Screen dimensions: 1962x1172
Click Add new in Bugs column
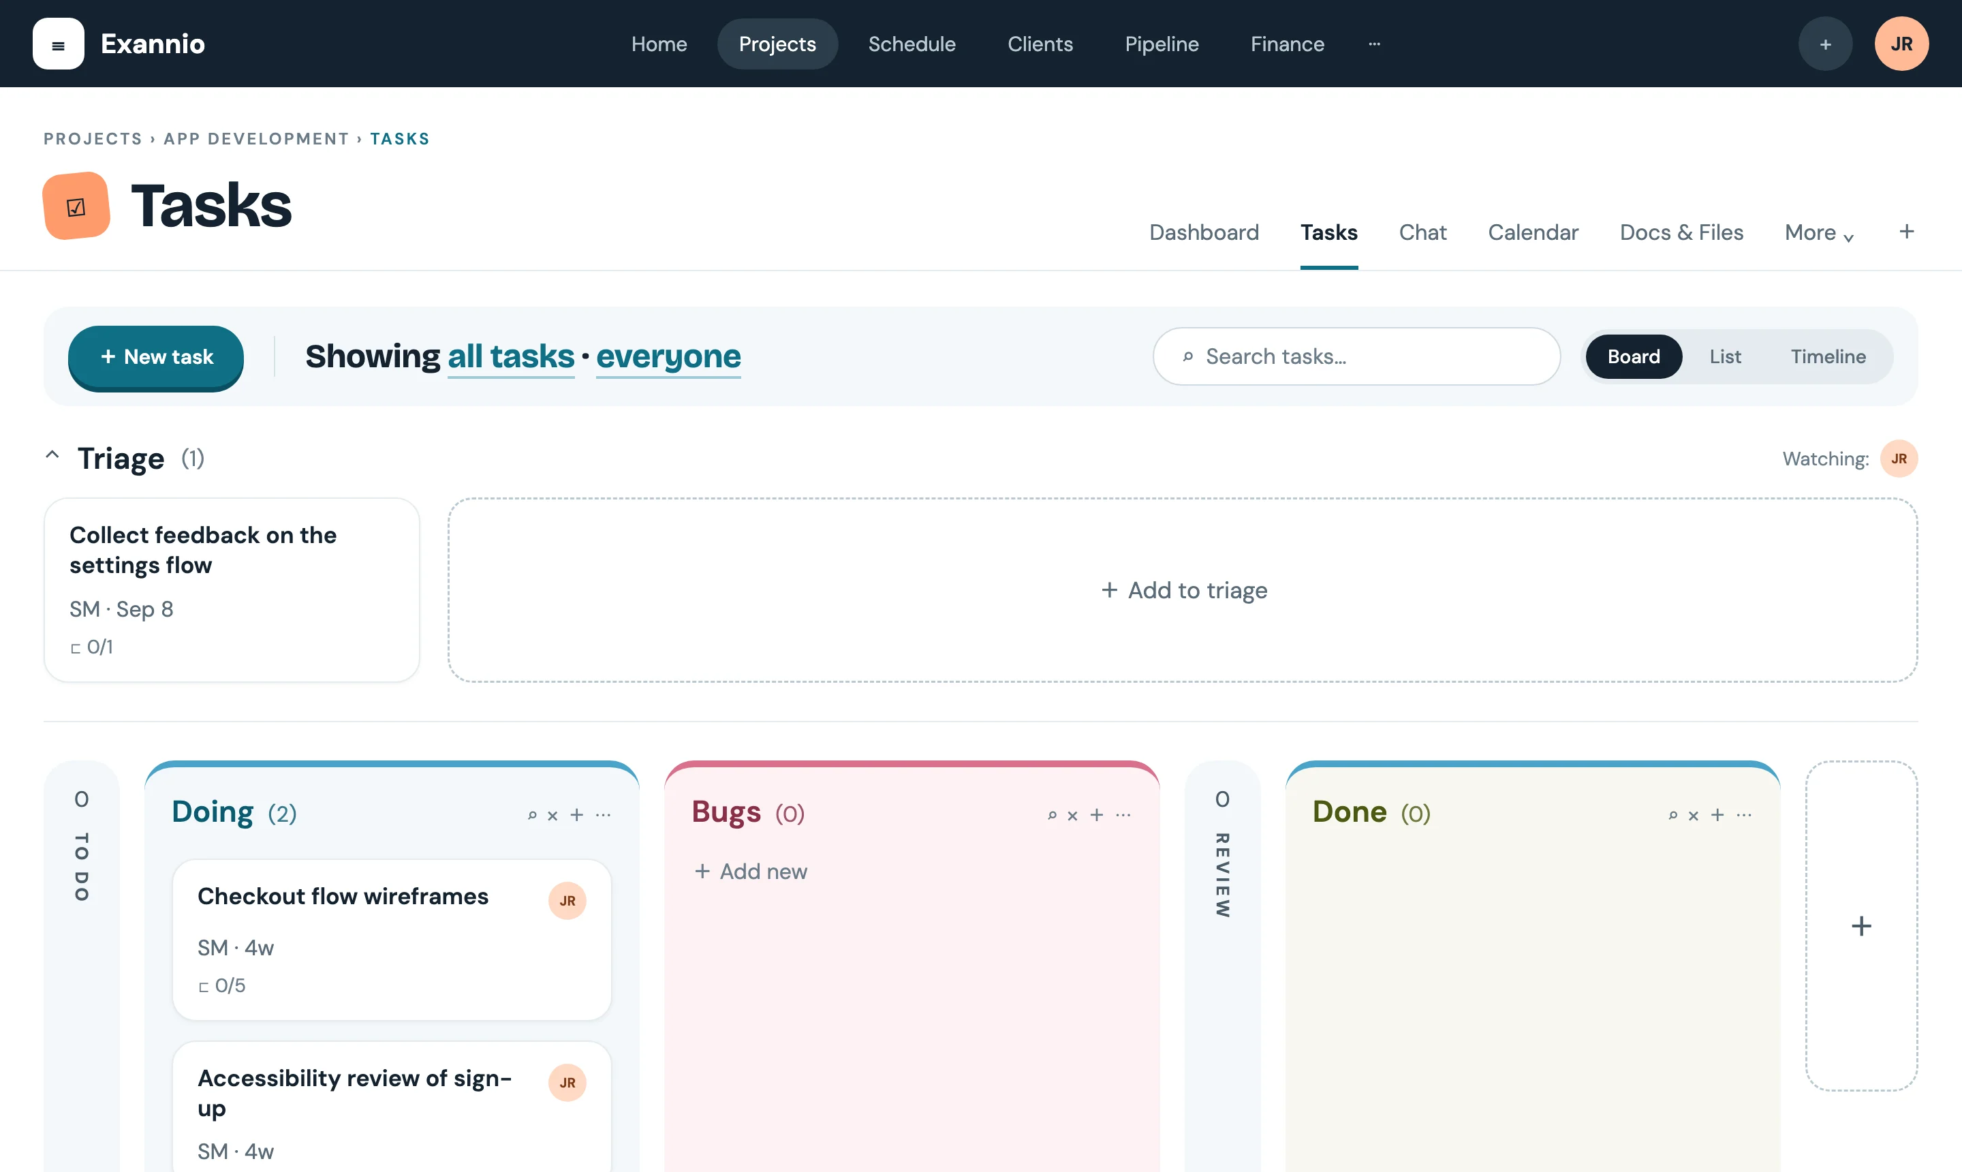750,871
